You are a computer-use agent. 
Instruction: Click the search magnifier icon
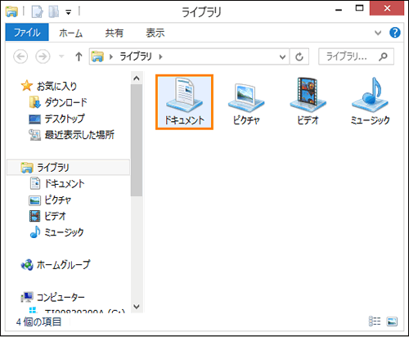coord(383,56)
